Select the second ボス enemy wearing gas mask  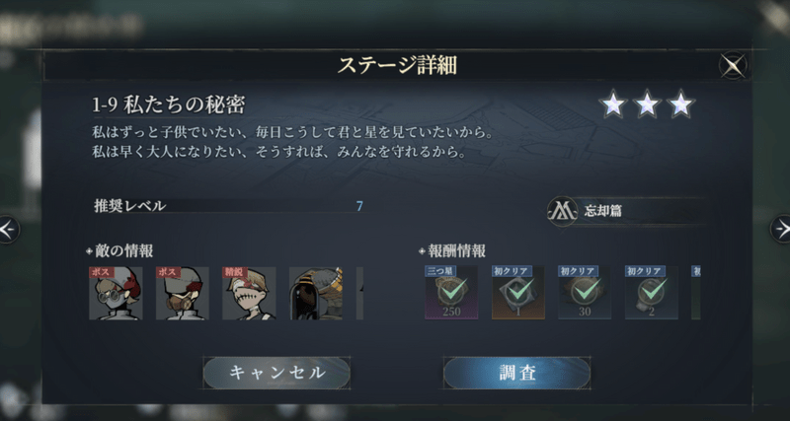[x=183, y=293]
